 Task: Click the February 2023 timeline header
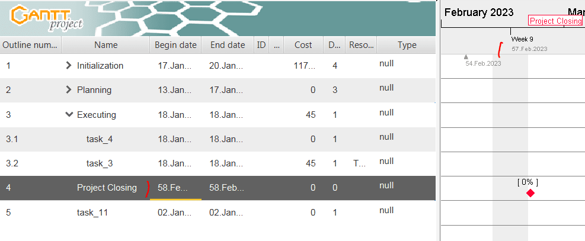coord(479,12)
